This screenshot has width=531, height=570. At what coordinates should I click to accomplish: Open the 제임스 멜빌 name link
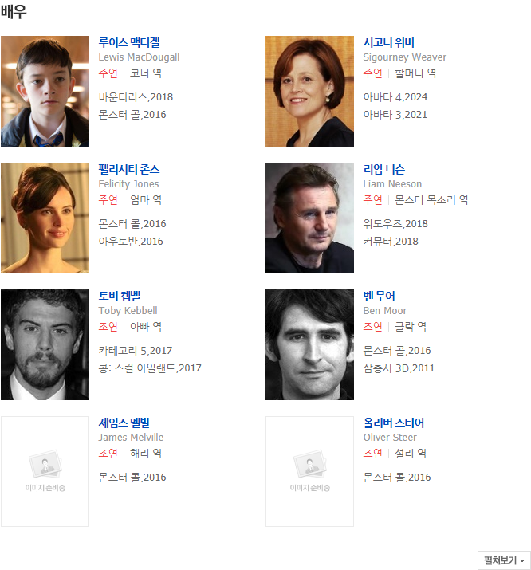pos(124,423)
